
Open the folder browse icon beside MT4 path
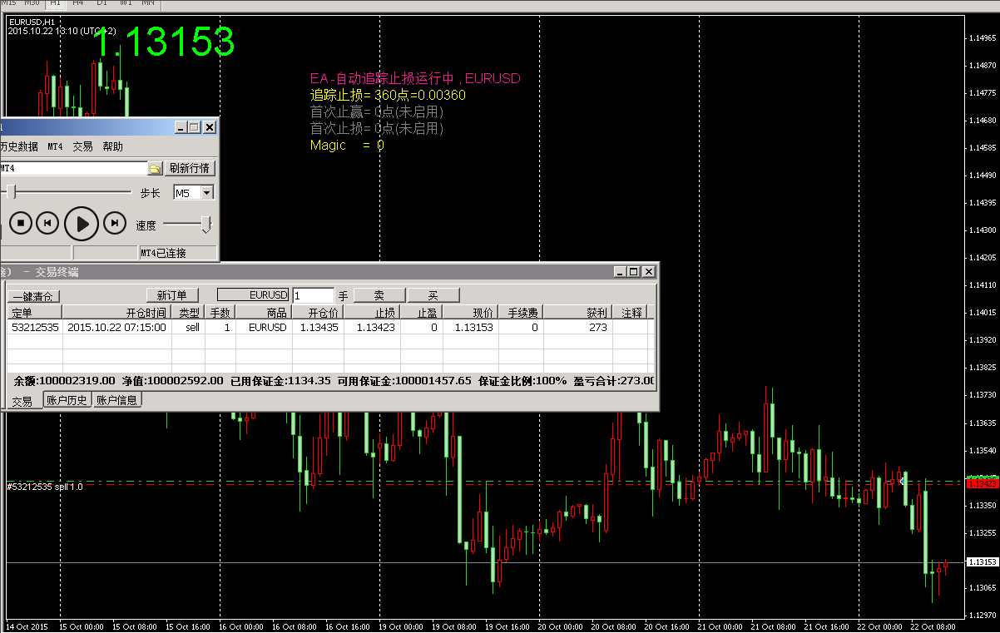click(x=155, y=169)
